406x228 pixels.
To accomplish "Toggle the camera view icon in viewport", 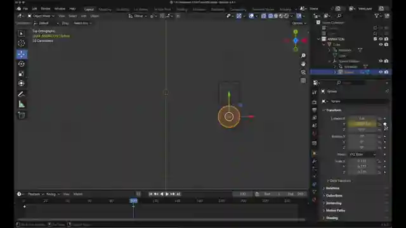I will pyautogui.click(x=303, y=72).
